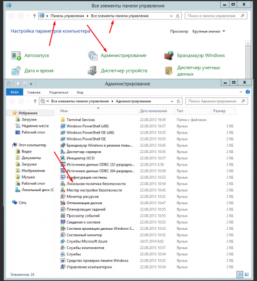257x281 pixels.
Task: Click the Диспетчер серверов shortcut icon
Action: 63,152
